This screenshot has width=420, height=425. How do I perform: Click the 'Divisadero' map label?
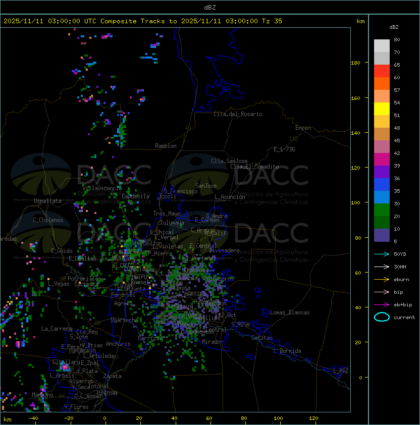click(225, 250)
